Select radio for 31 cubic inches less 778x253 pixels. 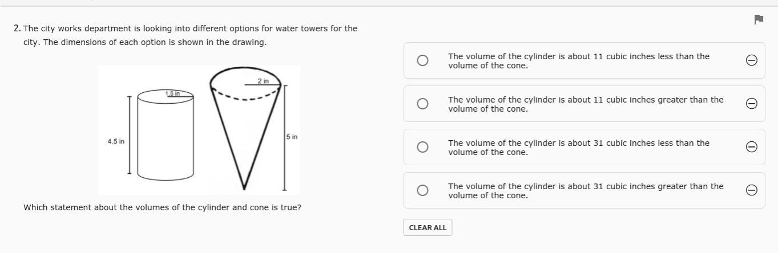pos(422,147)
